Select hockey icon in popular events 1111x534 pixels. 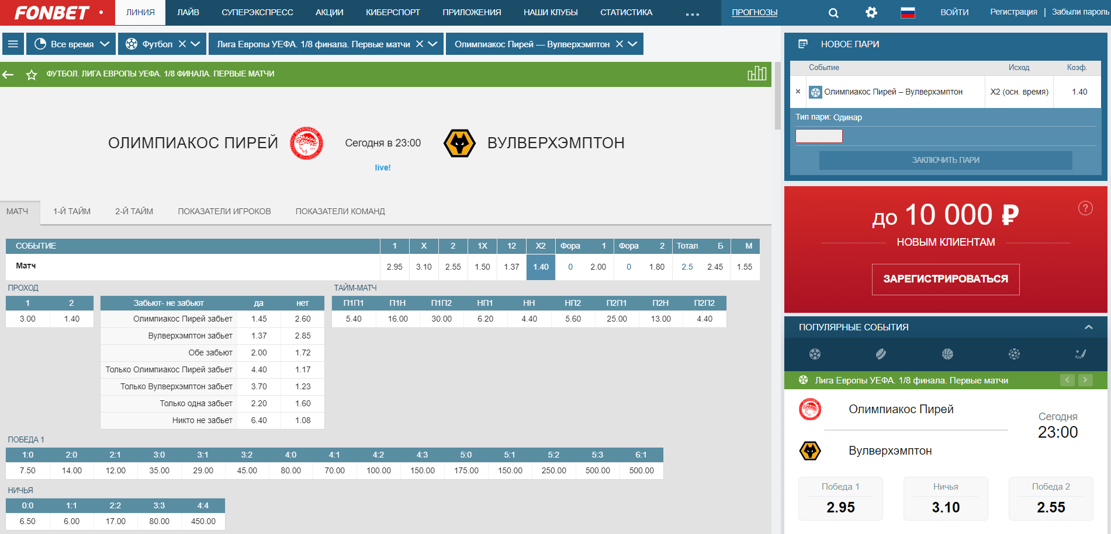coord(881,354)
